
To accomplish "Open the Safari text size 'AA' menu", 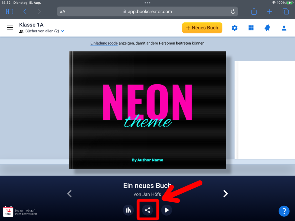I will (63, 12).
